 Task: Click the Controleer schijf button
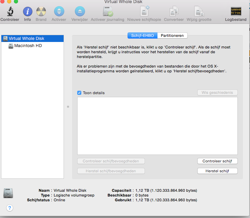pyautogui.click(x=217, y=161)
